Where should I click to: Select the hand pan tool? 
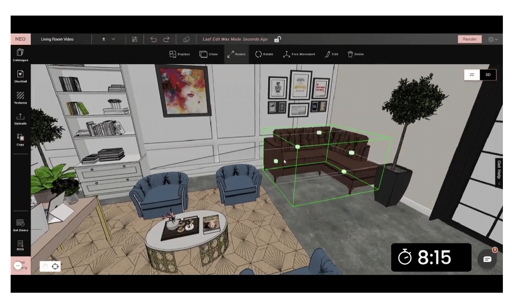point(45,266)
